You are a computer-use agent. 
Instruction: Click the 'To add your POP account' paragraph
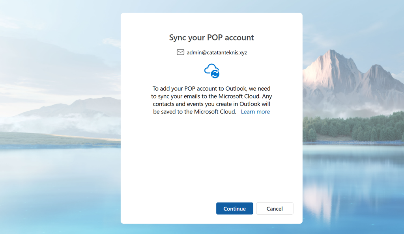[211, 100]
